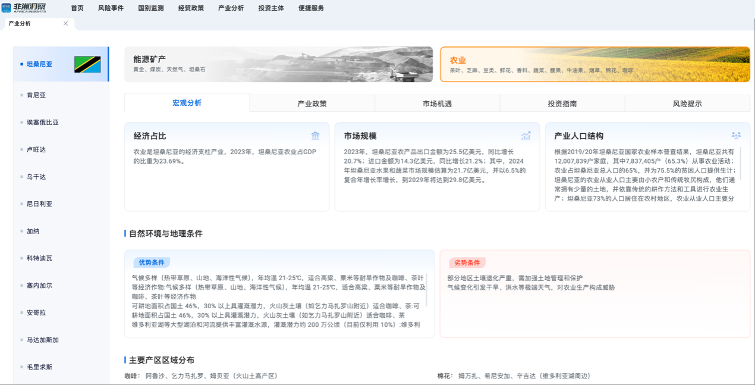The height and width of the screenshot is (385, 755).
Task: Go to 首页 in top navigation
Action: (77, 8)
